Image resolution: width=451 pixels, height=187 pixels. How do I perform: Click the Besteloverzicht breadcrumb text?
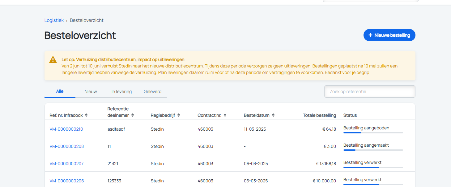pos(87,20)
